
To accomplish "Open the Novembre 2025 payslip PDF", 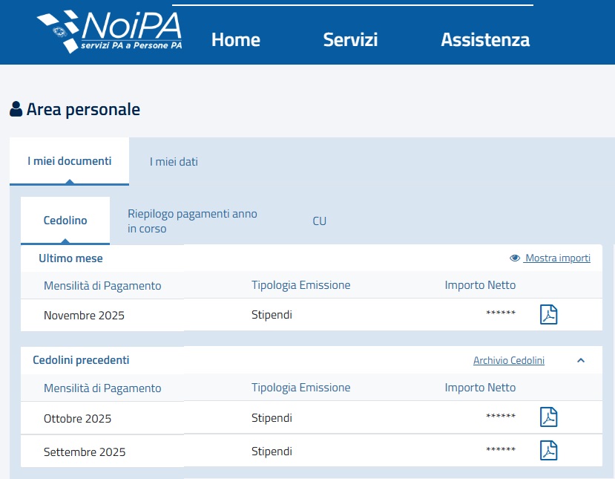I will pyautogui.click(x=548, y=315).
